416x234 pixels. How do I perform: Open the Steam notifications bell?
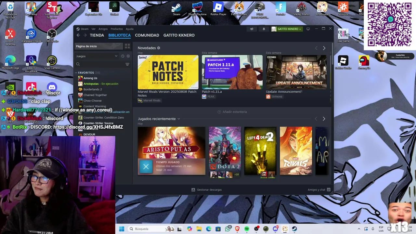tap(264, 29)
